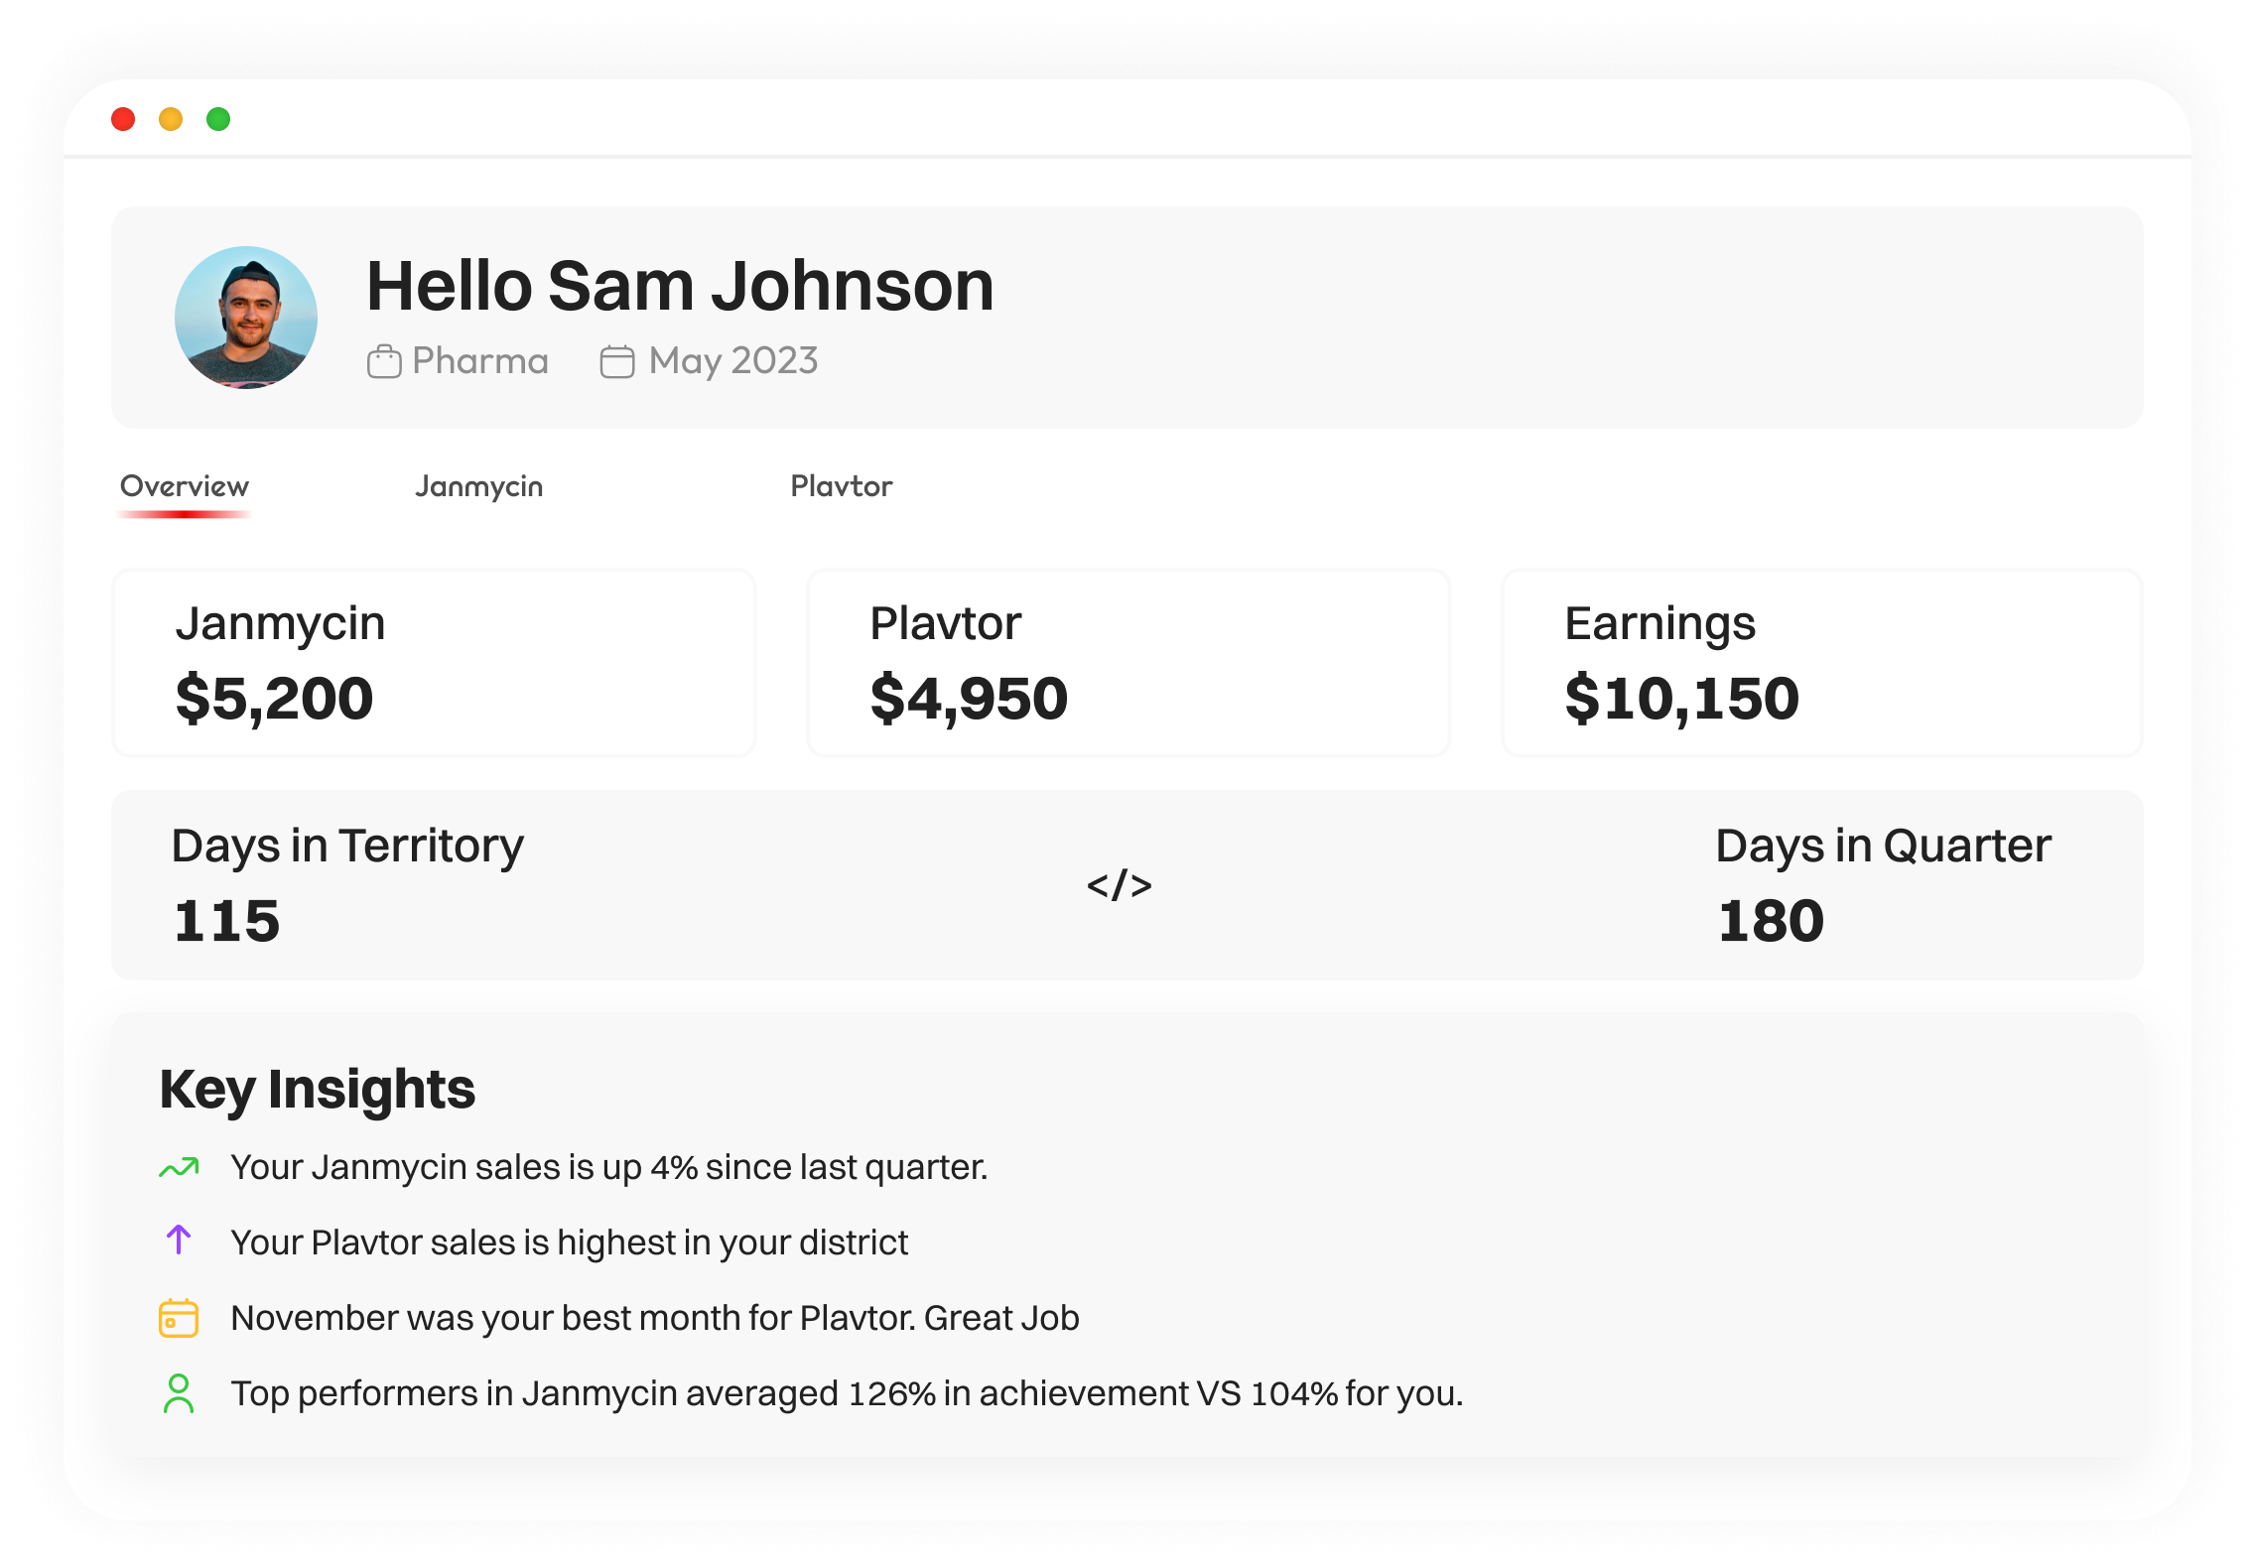
Task: Select the Janmycin $5,200 card
Action: (x=434, y=663)
